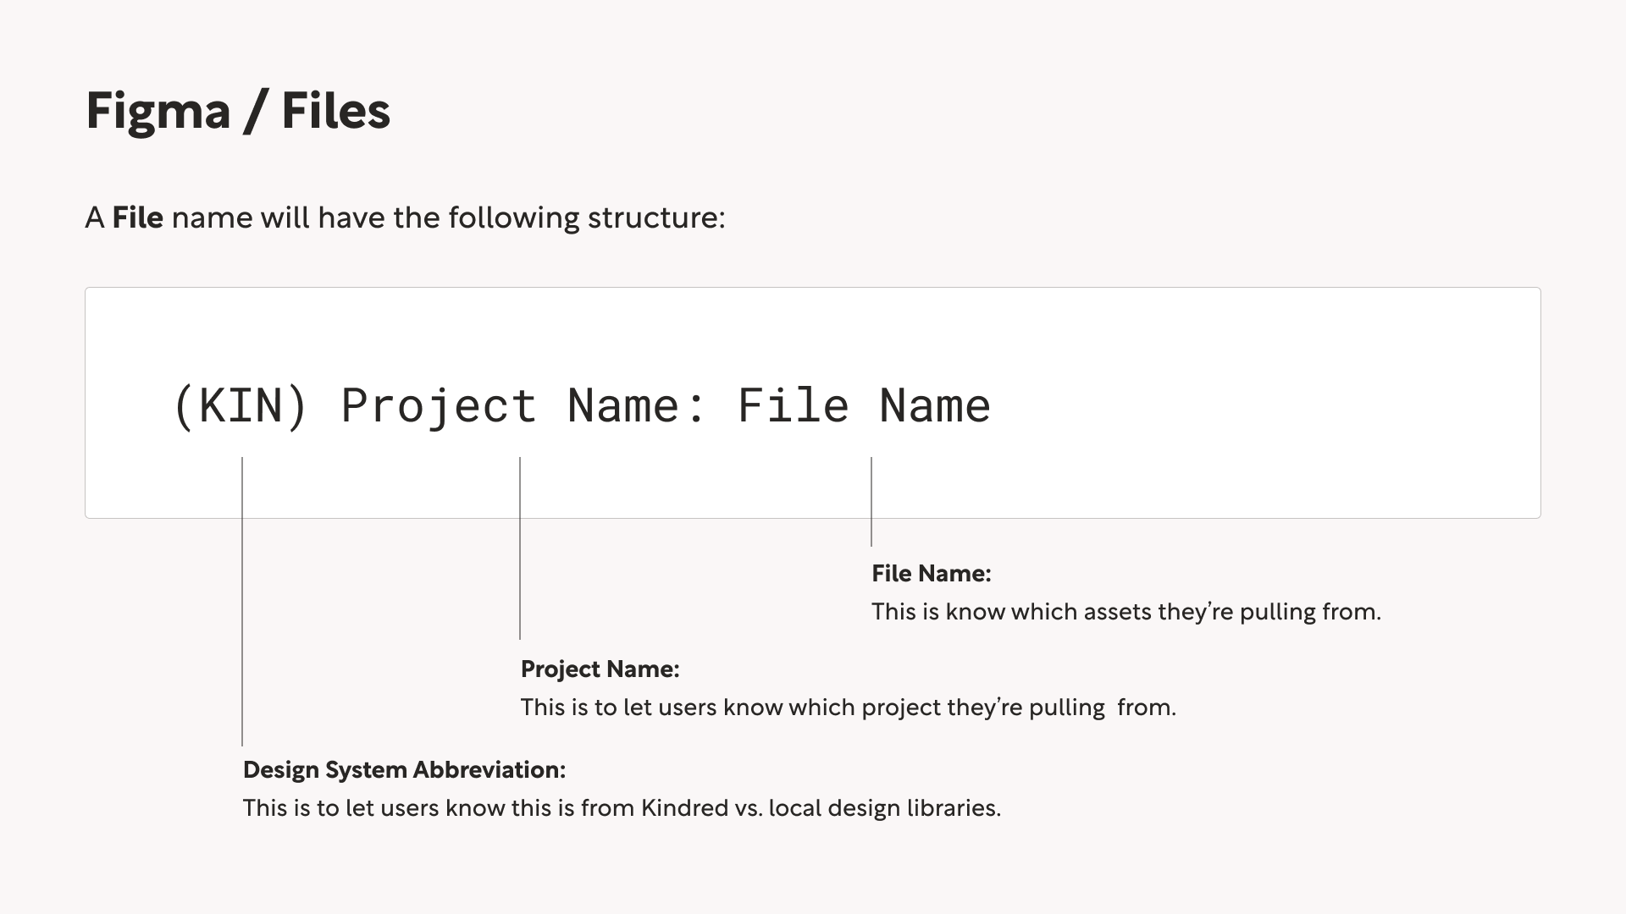
Task: Click the 'Design System Abbreviation:' label
Action: 404,770
